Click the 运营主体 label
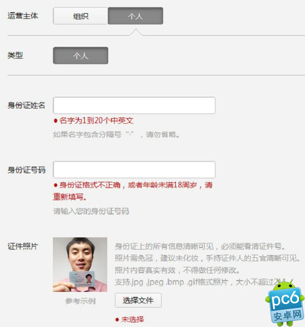 pos(23,16)
